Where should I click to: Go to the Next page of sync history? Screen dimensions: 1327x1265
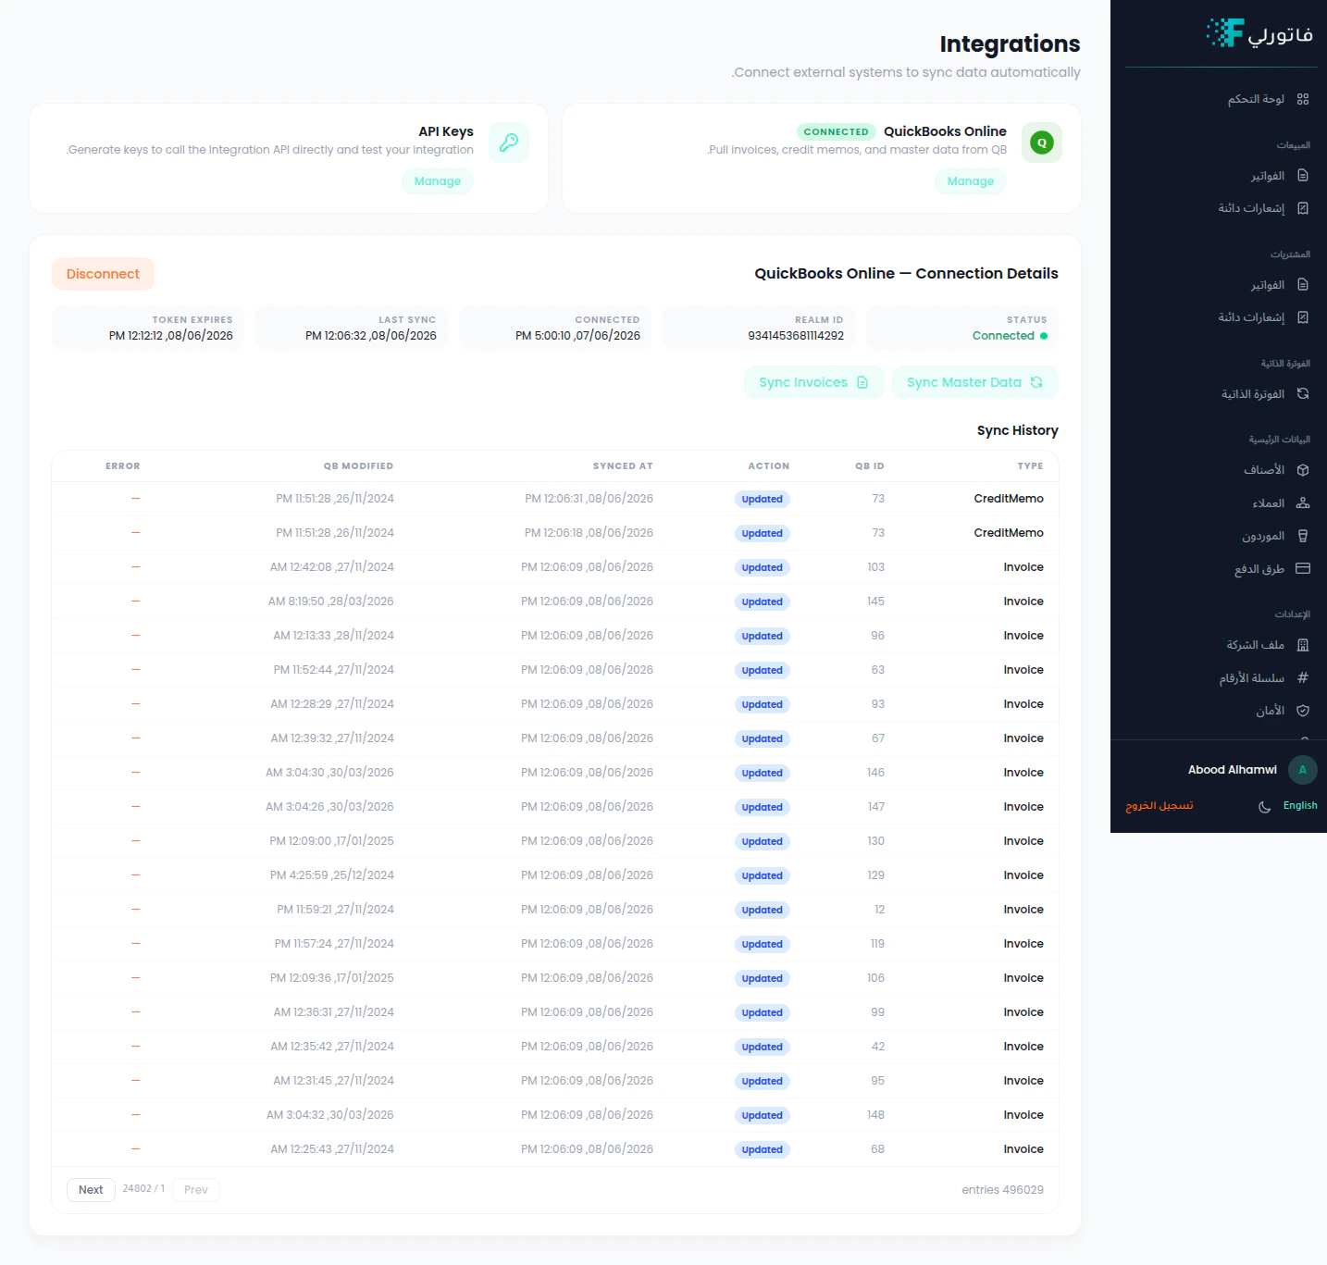[91, 1190]
